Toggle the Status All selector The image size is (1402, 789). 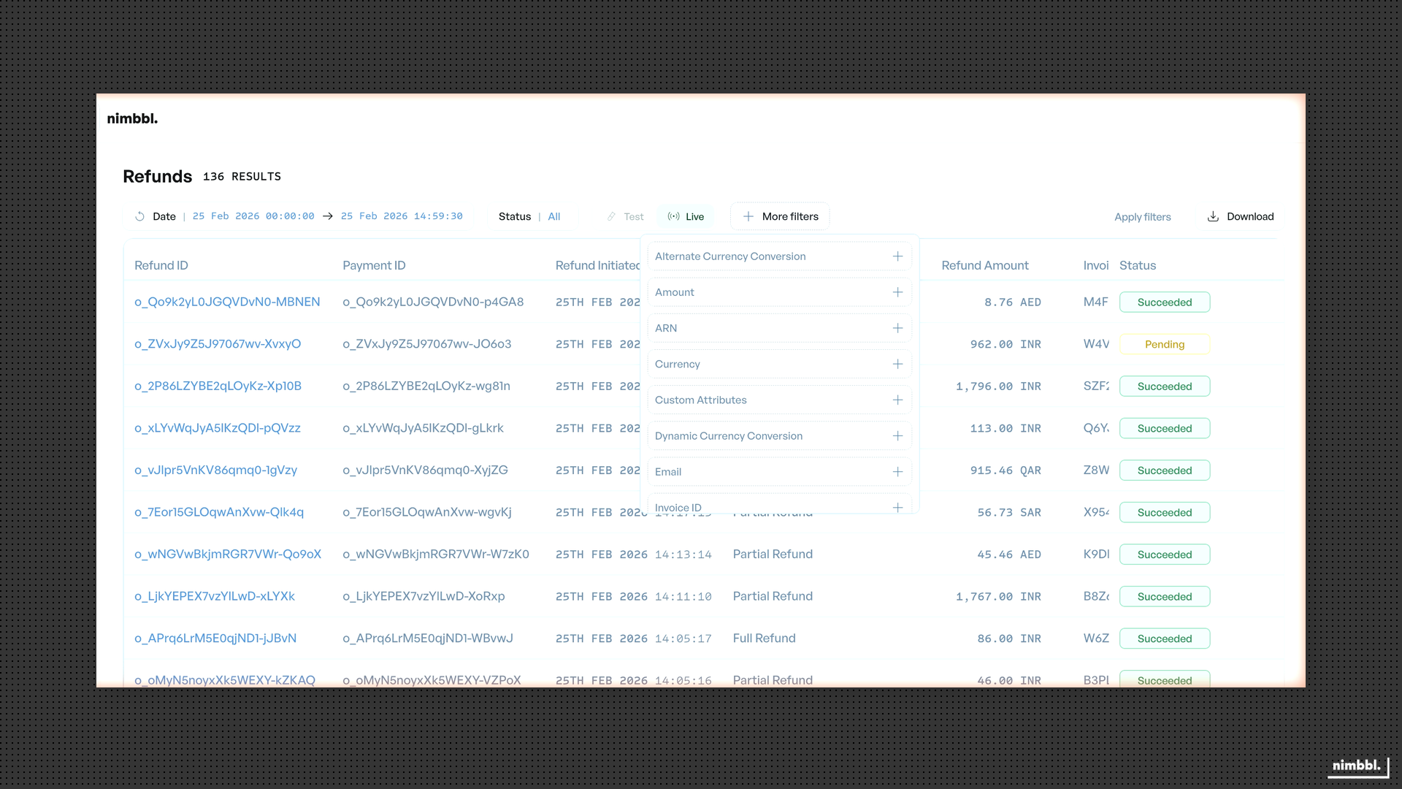click(x=531, y=216)
